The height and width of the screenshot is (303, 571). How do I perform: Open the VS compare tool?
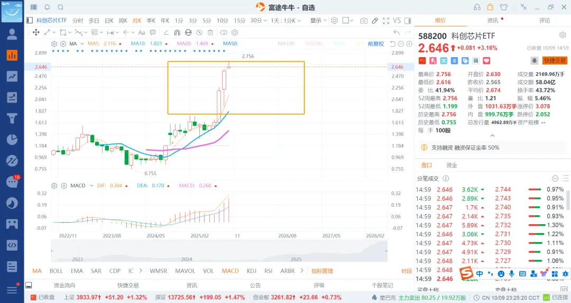397,21
